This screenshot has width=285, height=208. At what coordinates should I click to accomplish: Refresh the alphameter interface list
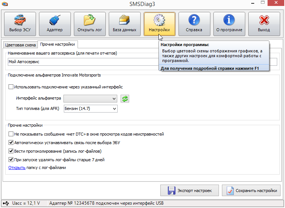125,98
